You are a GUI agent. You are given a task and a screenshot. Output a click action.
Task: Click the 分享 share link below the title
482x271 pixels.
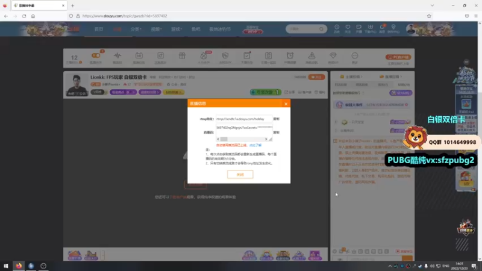pos(290,92)
